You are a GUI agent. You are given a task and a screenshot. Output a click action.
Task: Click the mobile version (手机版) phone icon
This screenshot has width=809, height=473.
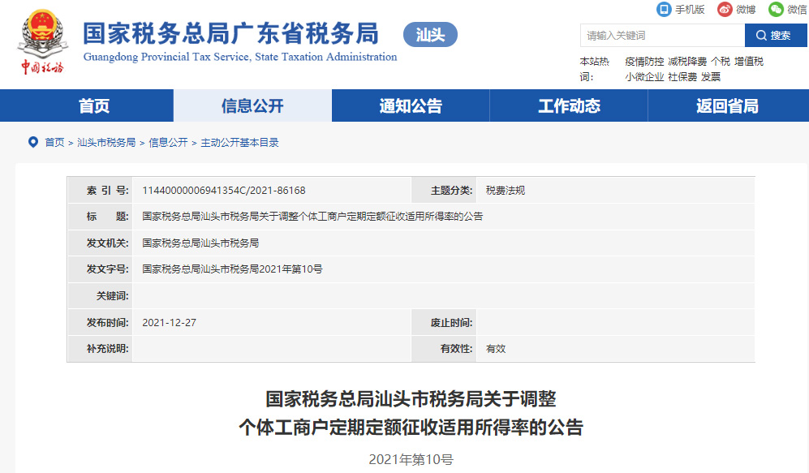[x=664, y=10]
